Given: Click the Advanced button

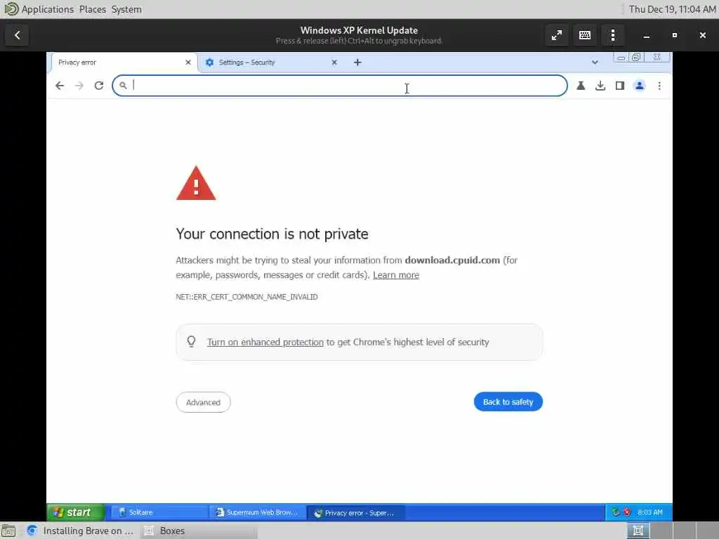Looking at the screenshot, I should tap(203, 402).
